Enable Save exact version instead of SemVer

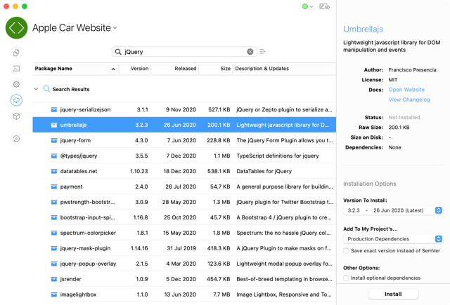click(x=346, y=250)
